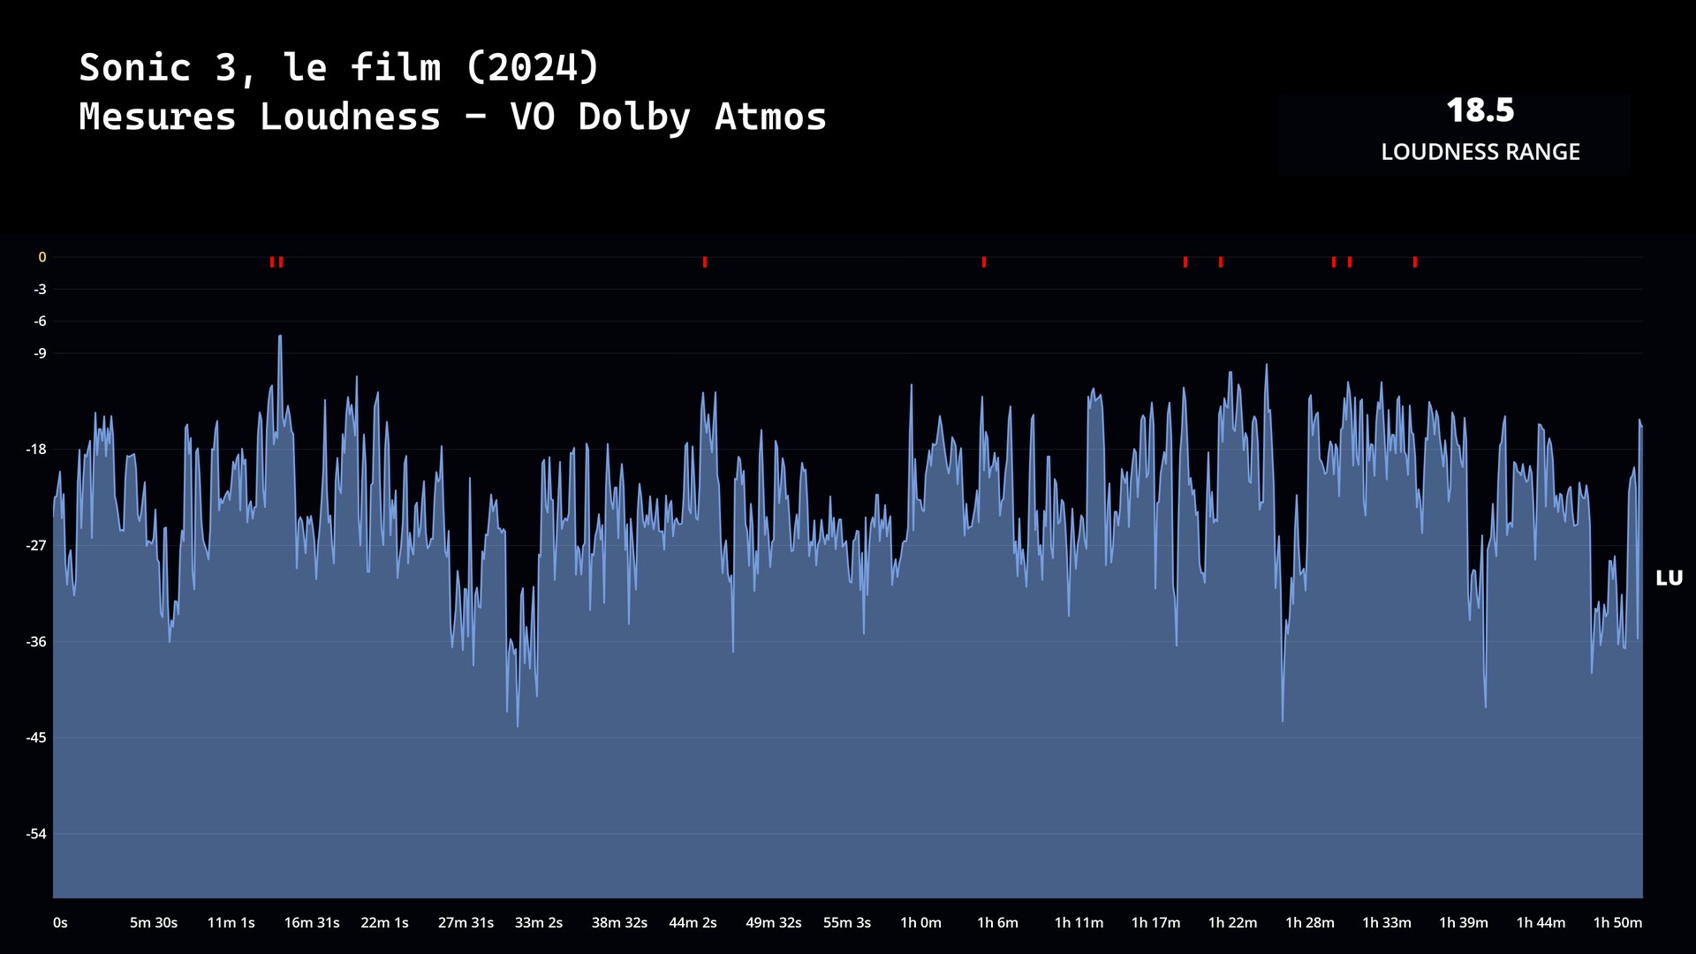Click the 44m 2s time label

tap(693, 922)
